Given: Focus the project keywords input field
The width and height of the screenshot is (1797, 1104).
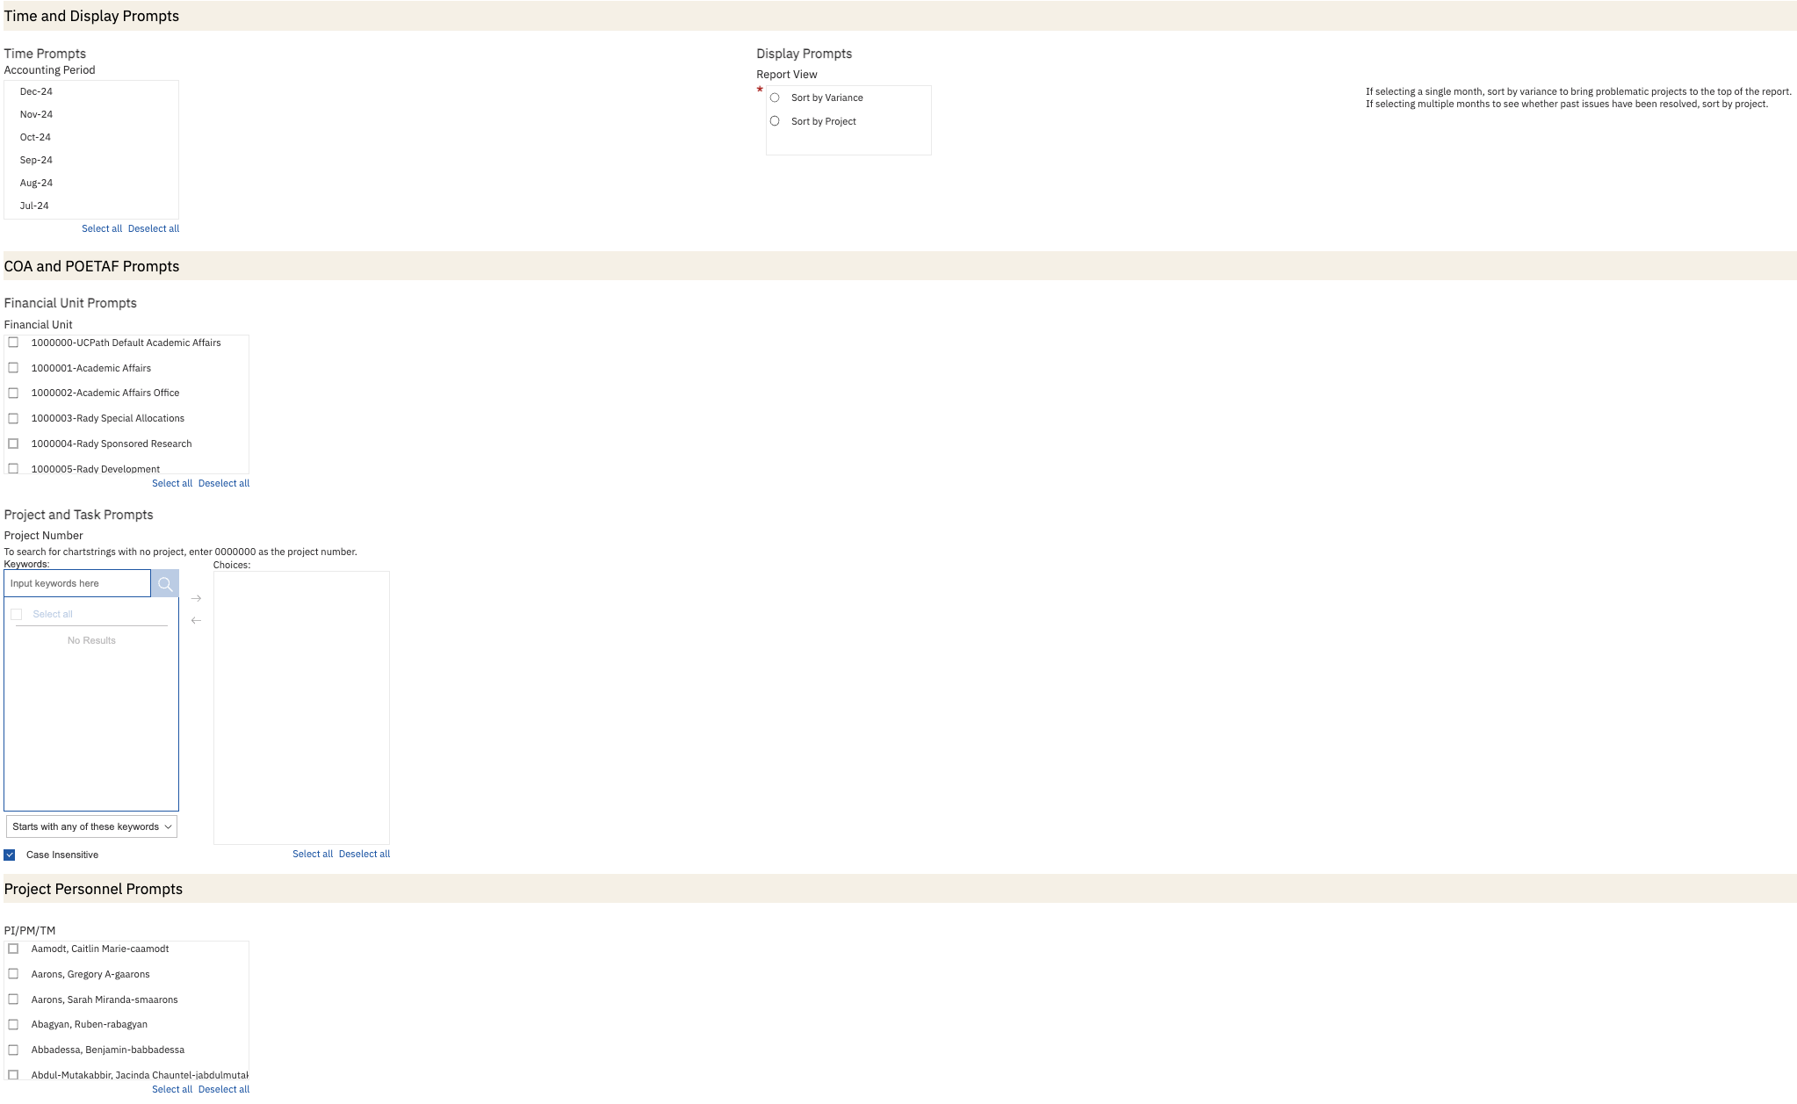Looking at the screenshot, I should 77,583.
